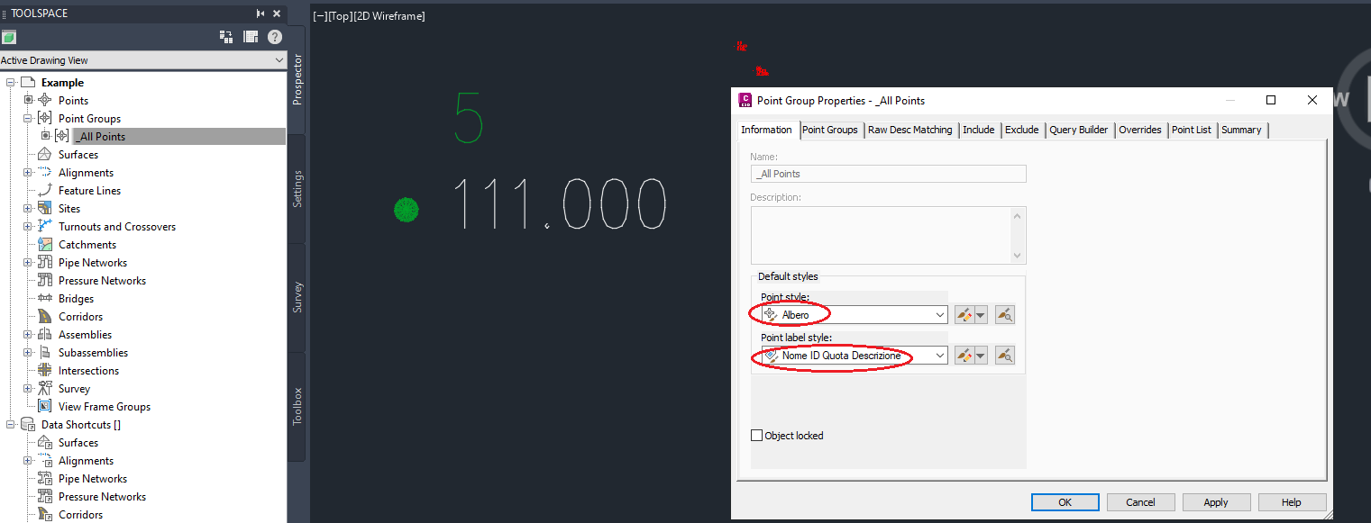The image size is (1371, 523).
Task: Switch to the Query Builder tab
Action: (x=1078, y=130)
